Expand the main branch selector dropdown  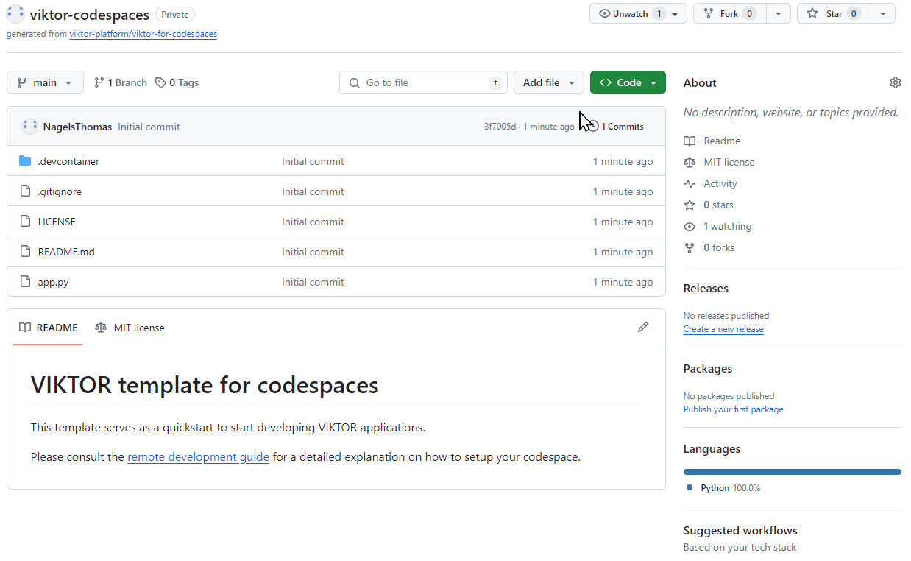point(45,82)
